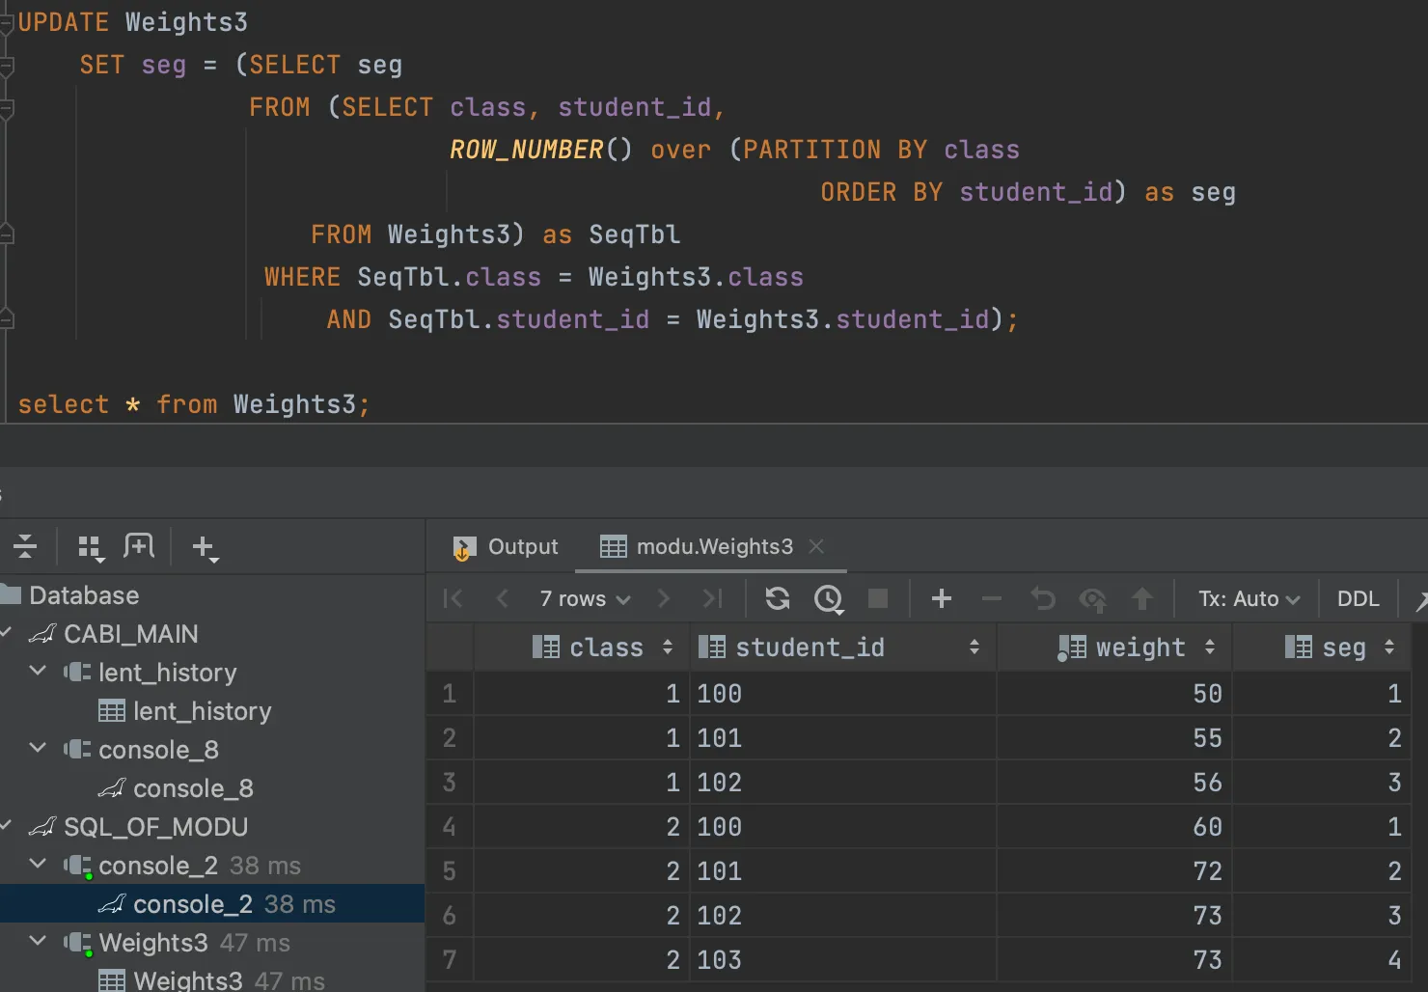Open the Group By services icon
The width and height of the screenshot is (1428, 992).
pos(91,548)
